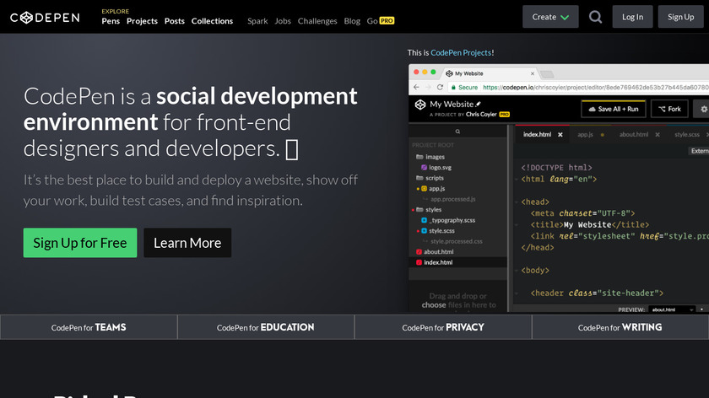Open the Challenges link
This screenshot has height=398, width=709.
pyautogui.click(x=317, y=21)
